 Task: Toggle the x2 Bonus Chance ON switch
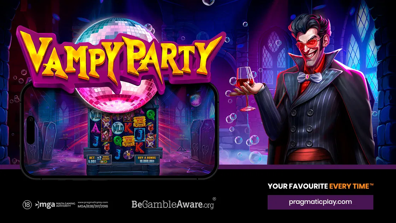click(x=104, y=162)
